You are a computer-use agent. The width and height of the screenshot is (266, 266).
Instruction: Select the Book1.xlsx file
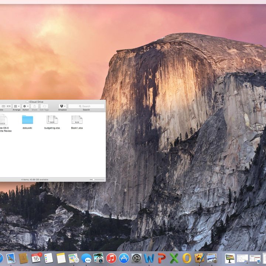point(77,122)
